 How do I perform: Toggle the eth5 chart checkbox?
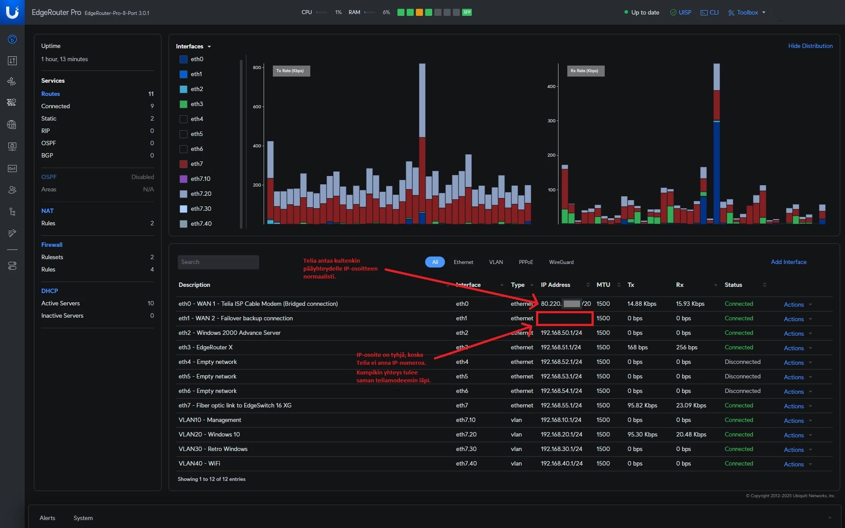(x=184, y=134)
